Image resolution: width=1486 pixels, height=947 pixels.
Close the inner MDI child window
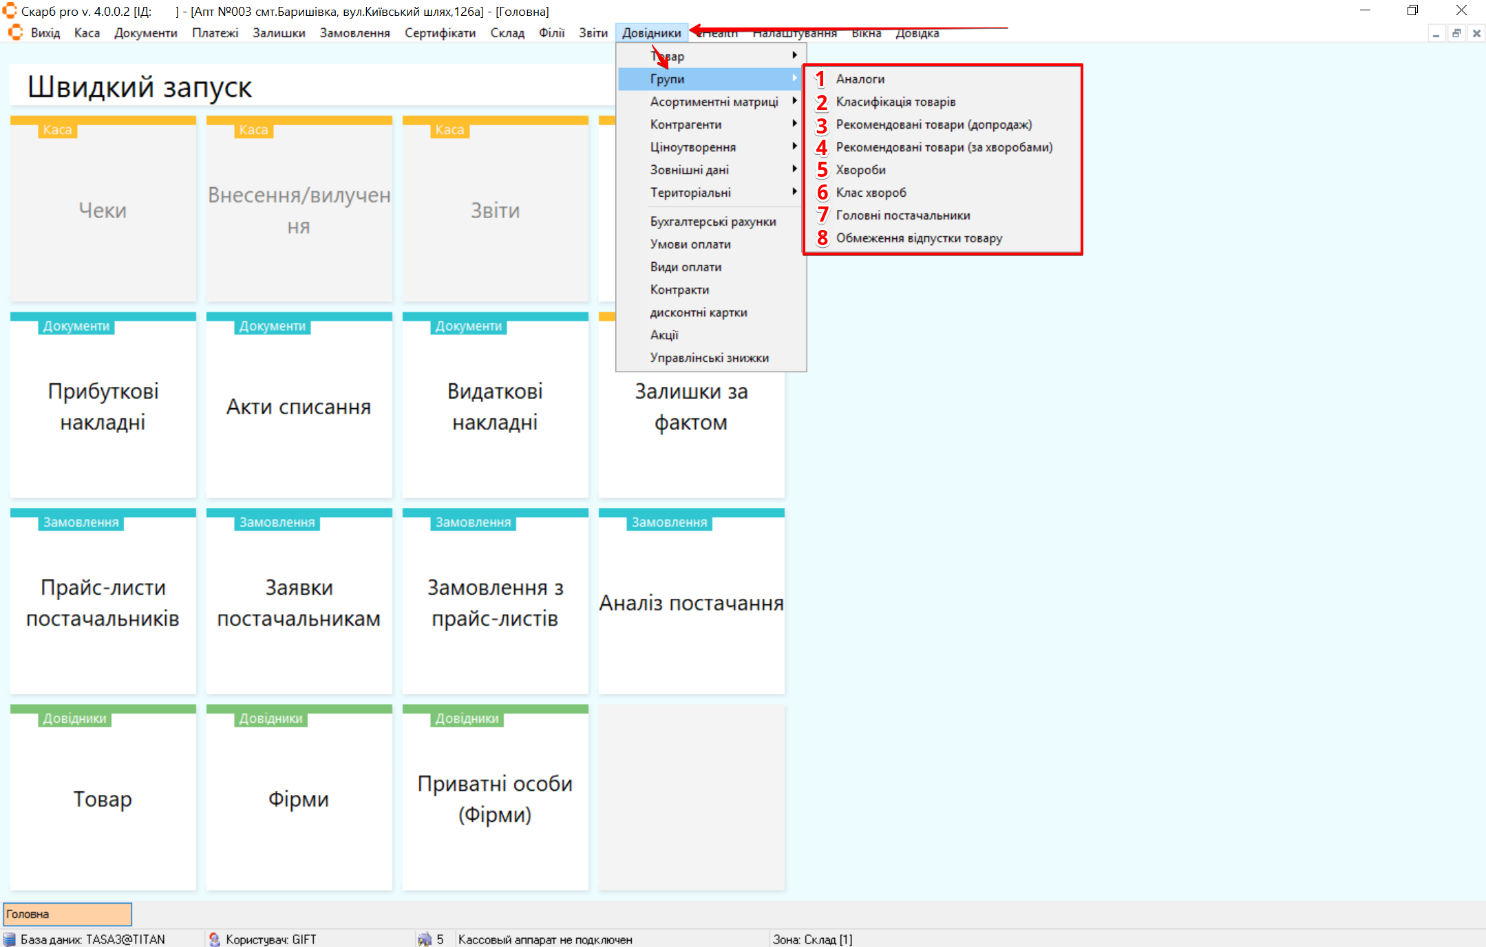pyautogui.click(x=1476, y=33)
